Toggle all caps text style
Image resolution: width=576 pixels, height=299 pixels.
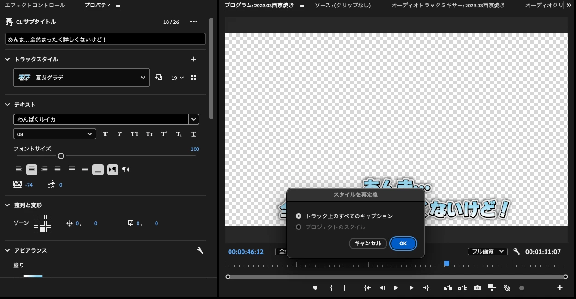(x=135, y=134)
